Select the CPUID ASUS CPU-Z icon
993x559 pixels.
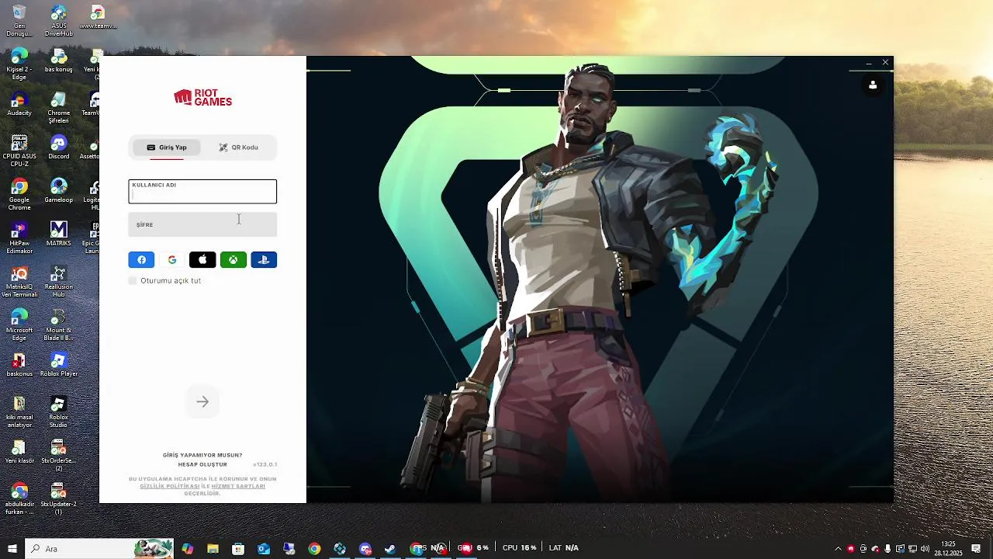tap(19, 151)
